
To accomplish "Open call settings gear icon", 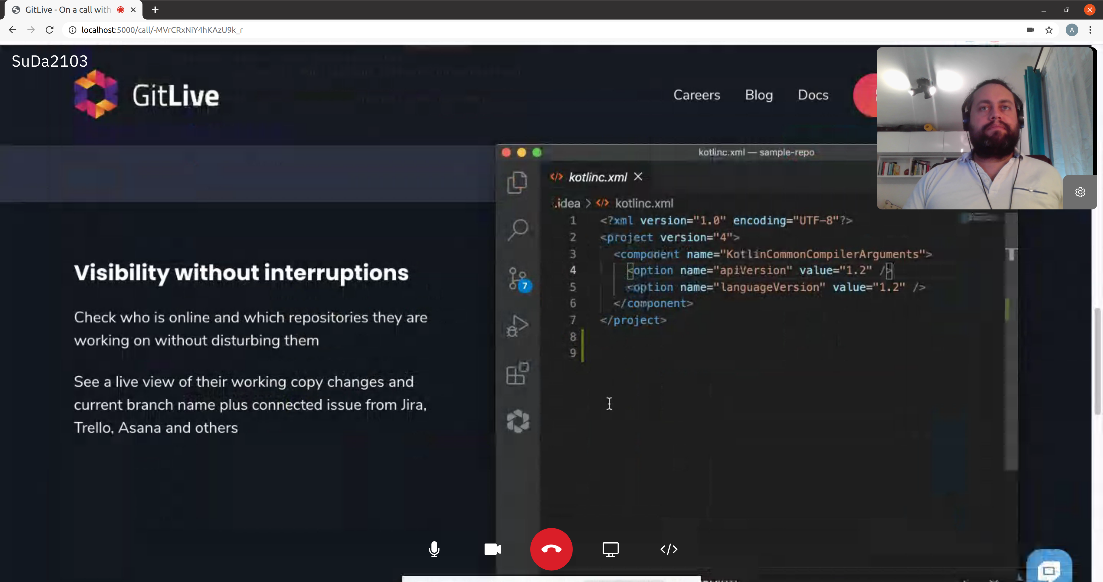I will (1080, 192).
